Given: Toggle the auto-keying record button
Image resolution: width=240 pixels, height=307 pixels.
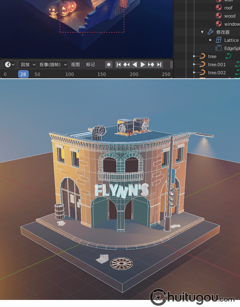Looking at the screenshot, I should coord(109,65).
